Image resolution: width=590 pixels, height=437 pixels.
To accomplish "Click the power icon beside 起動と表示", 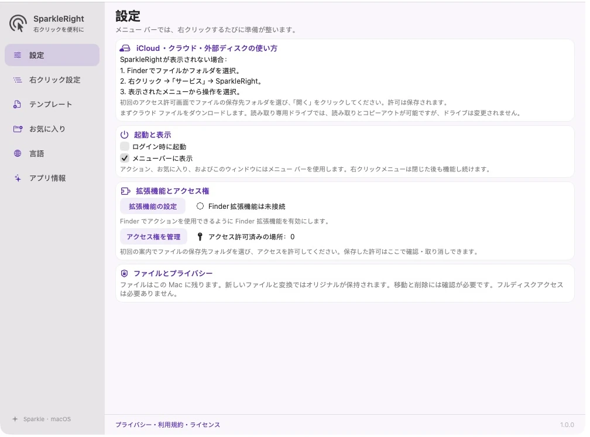I will coord(125,135).
